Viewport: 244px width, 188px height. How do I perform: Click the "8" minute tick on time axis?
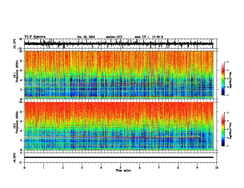click(x=178, y=168)
